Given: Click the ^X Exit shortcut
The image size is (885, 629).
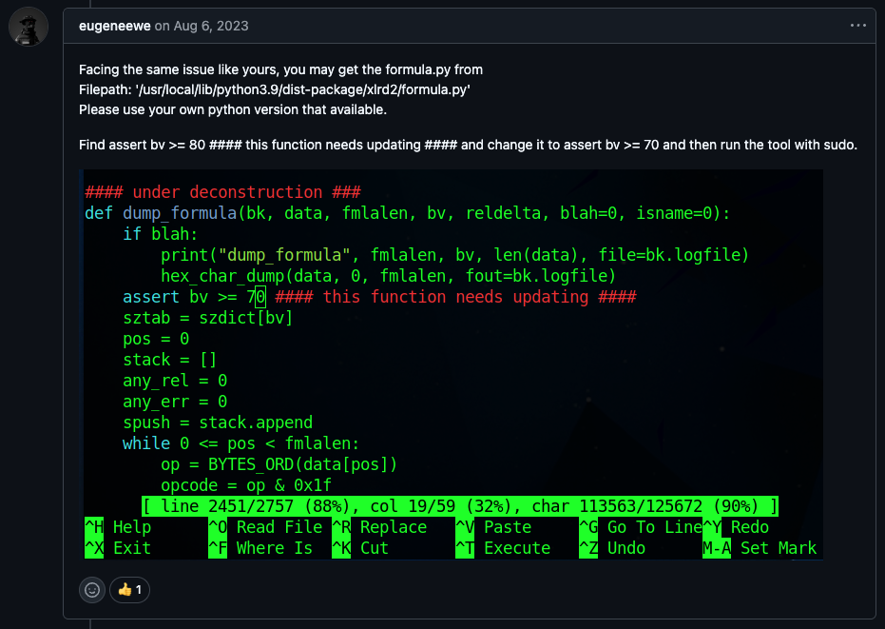Looking at the screenshot, I should tap(118, 548).
